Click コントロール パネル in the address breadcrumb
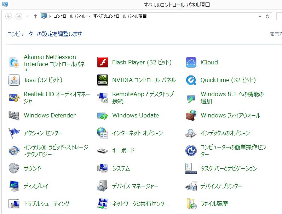The height and width of the screenshot is (214, 282). (70, 16)
